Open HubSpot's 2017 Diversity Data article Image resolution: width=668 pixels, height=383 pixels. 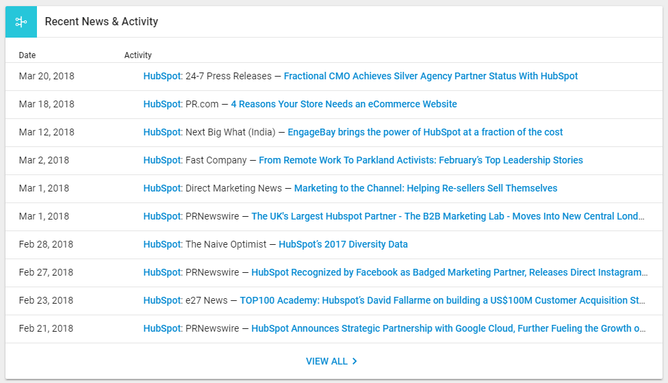[343, 245]
